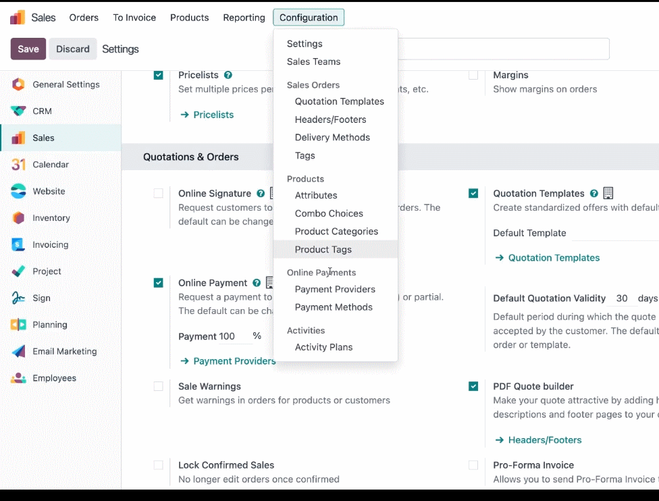Open the Project checkmark icon
Viewport: 659px width, 501px height.
click(x=18, y=271)
